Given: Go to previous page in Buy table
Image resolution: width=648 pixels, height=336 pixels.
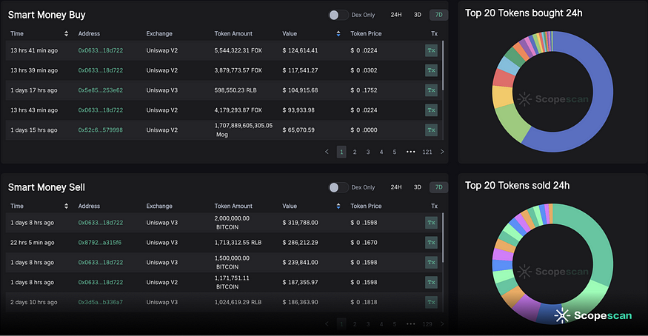Looking at the screenshot, I should [327, 152].
